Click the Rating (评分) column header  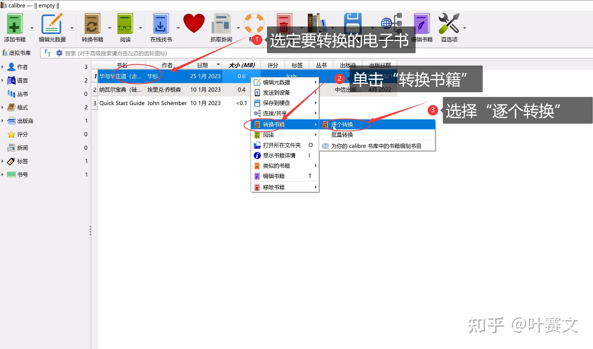tap(273, 65)
